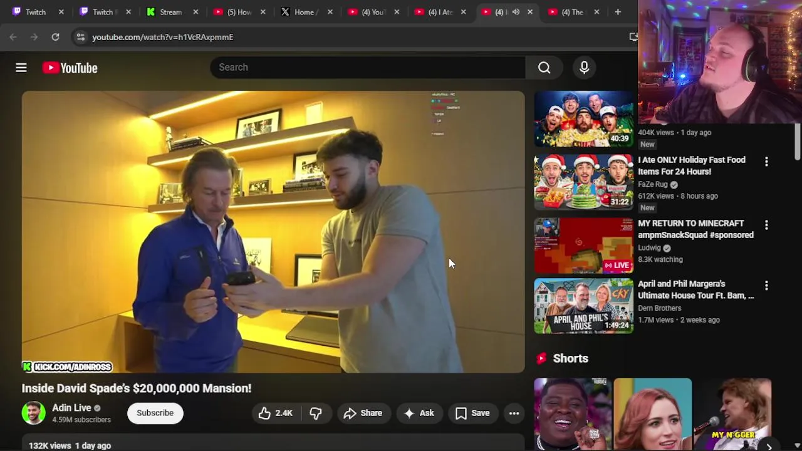Click the video title text
The height and width of the screenshot is (451, 802).
[x=137, y=388]
